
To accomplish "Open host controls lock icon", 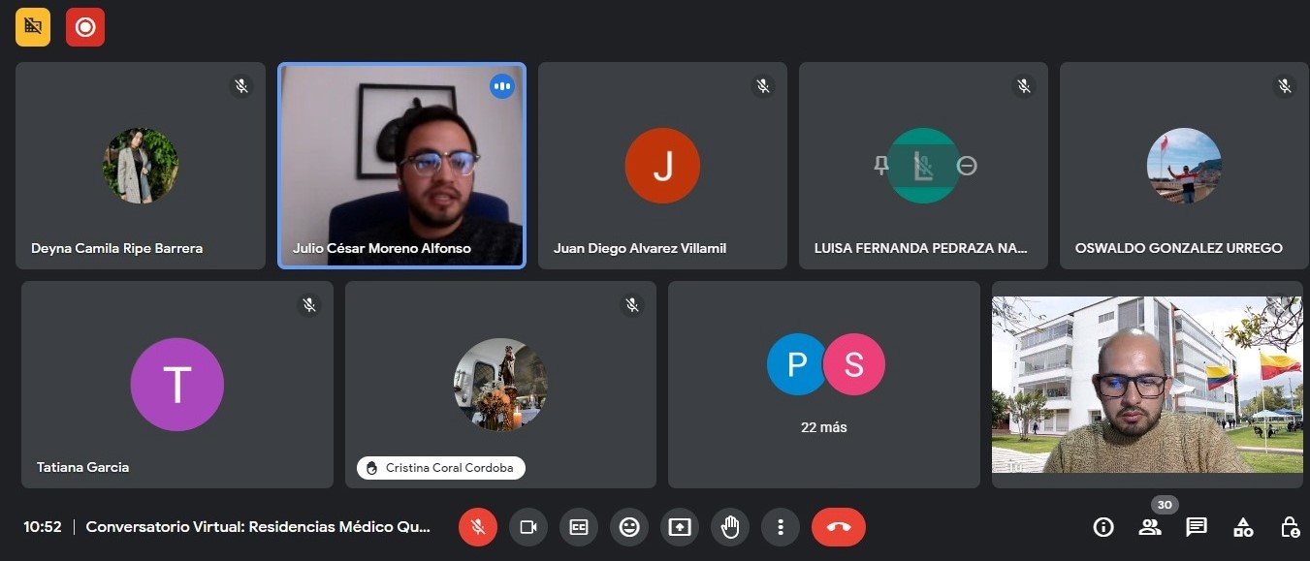I will (1290, 527).
